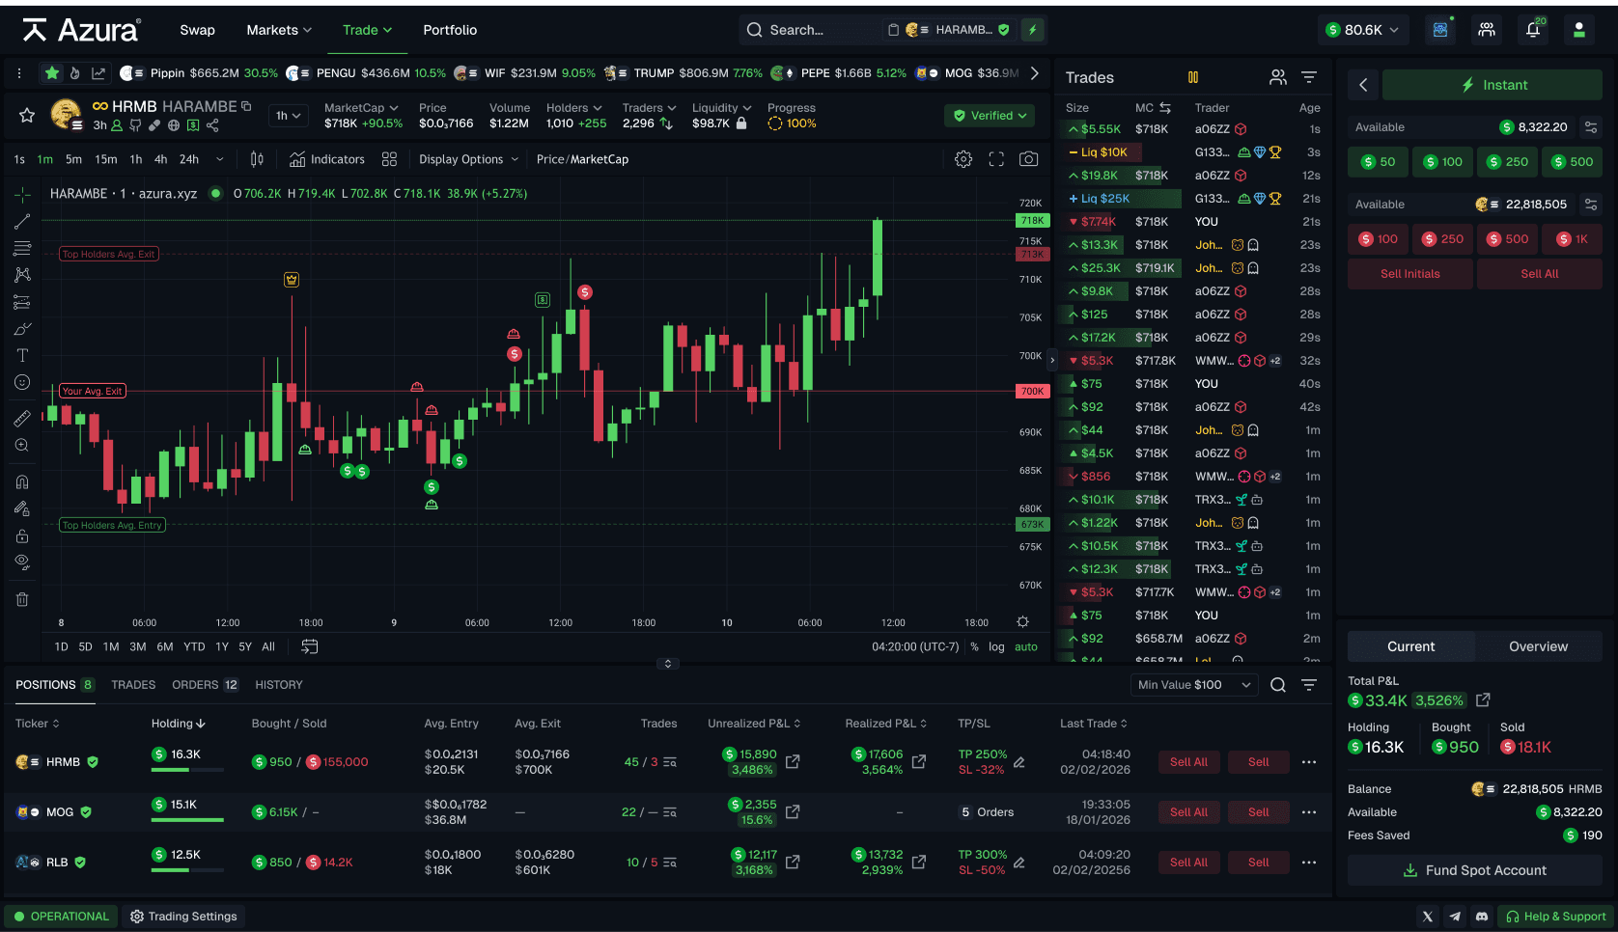Take a chart snapshot with camera icon
The image size is (1618, 932).
(x=1029, y=159)
